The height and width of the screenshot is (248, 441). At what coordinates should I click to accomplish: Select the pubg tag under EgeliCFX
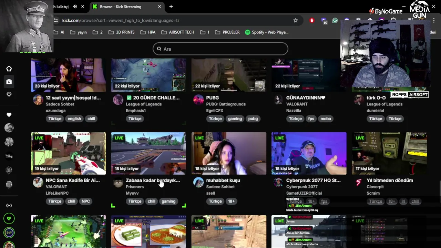click(x=253, y=118)
